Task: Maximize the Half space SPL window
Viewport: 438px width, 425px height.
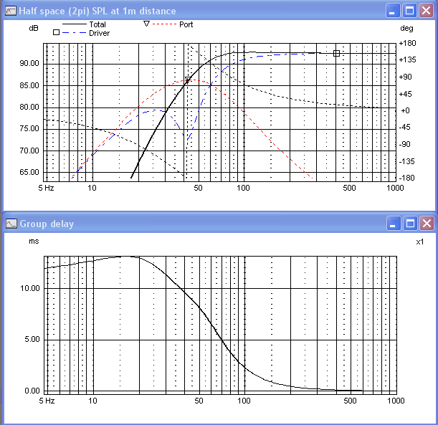Action: [x=409, y=11]
